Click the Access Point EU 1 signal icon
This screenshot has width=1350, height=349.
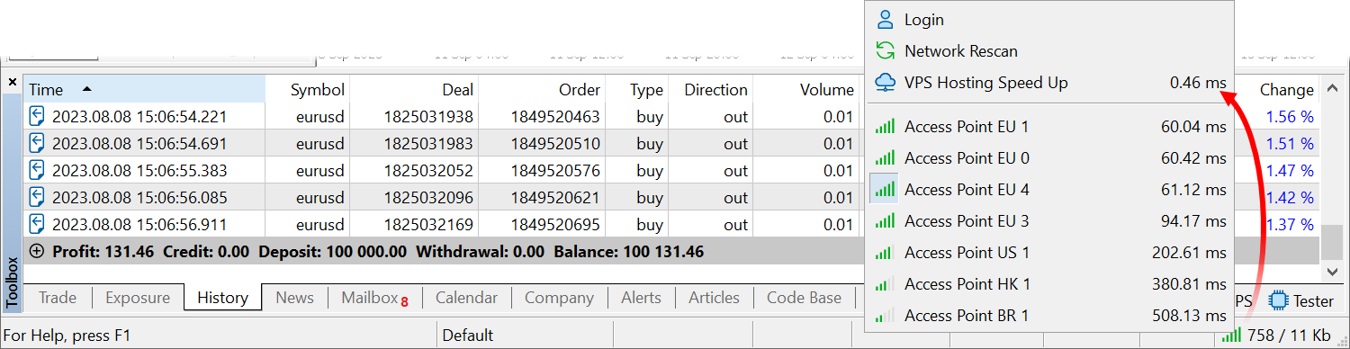[x=885, y=127]
